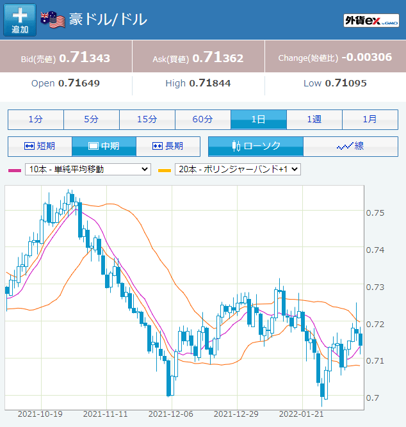406x427 pixels.
Task: Open the 外貨ex by GMO logo link
Action: (371, 20)
